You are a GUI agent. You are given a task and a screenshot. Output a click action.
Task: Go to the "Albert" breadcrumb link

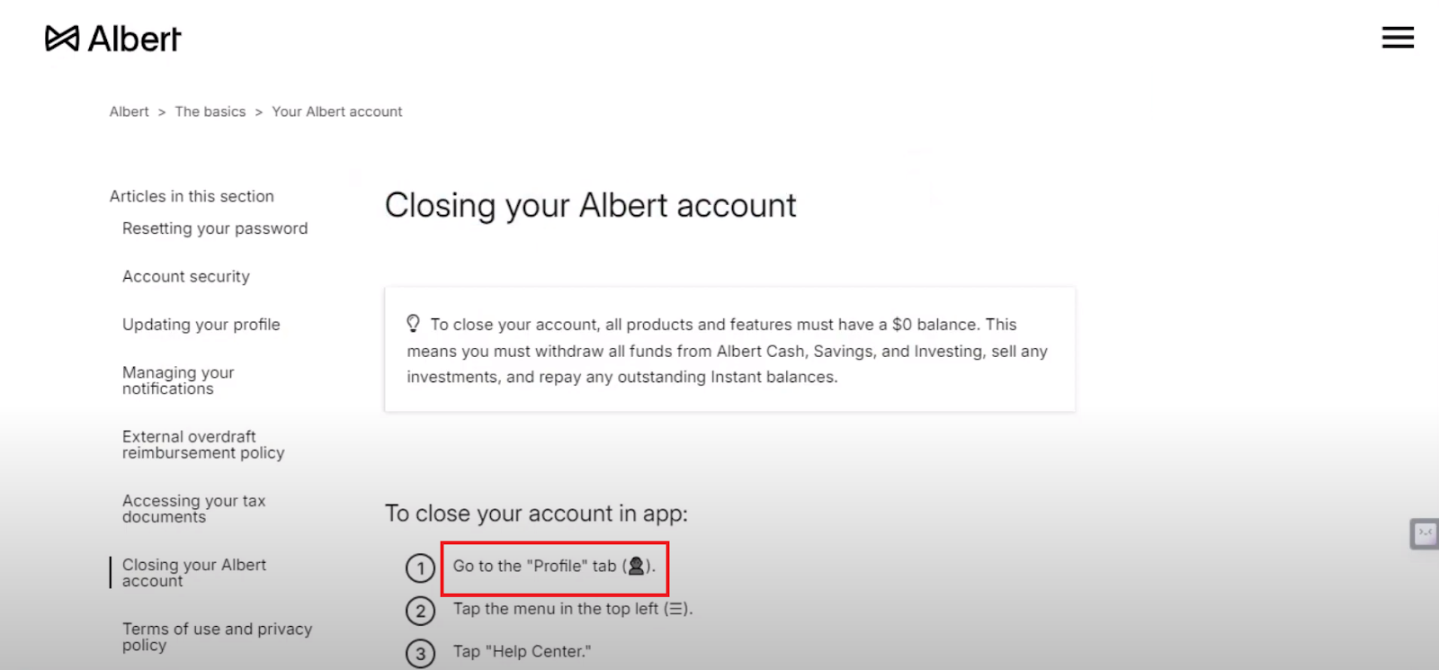point(130,112)
